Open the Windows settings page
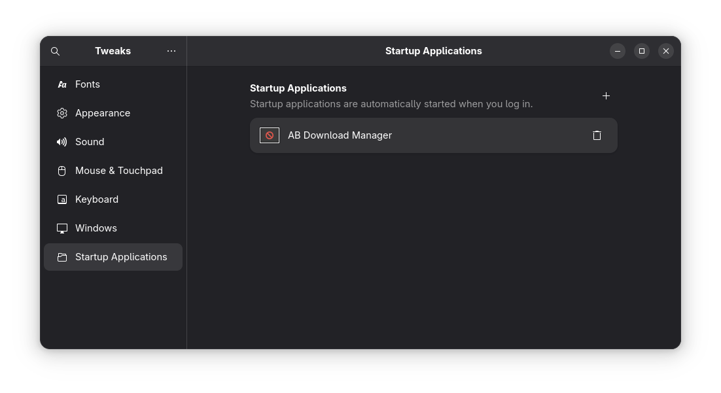Viewport: 721px width, 393px height. click(113, 228)
